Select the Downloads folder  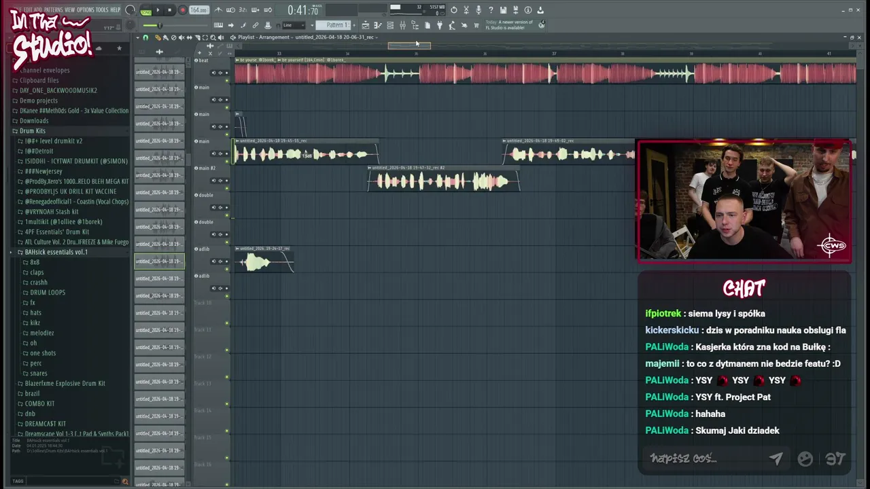pyautogui.click(x=34, y=121)
